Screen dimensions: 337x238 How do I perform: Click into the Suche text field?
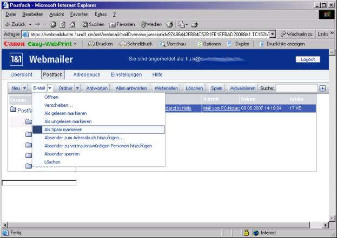click(x=296, y=88)
